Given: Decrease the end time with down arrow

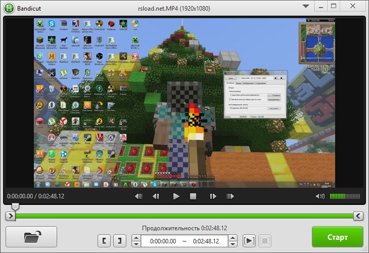Looking at the screenshot, I should coord(233,244).
